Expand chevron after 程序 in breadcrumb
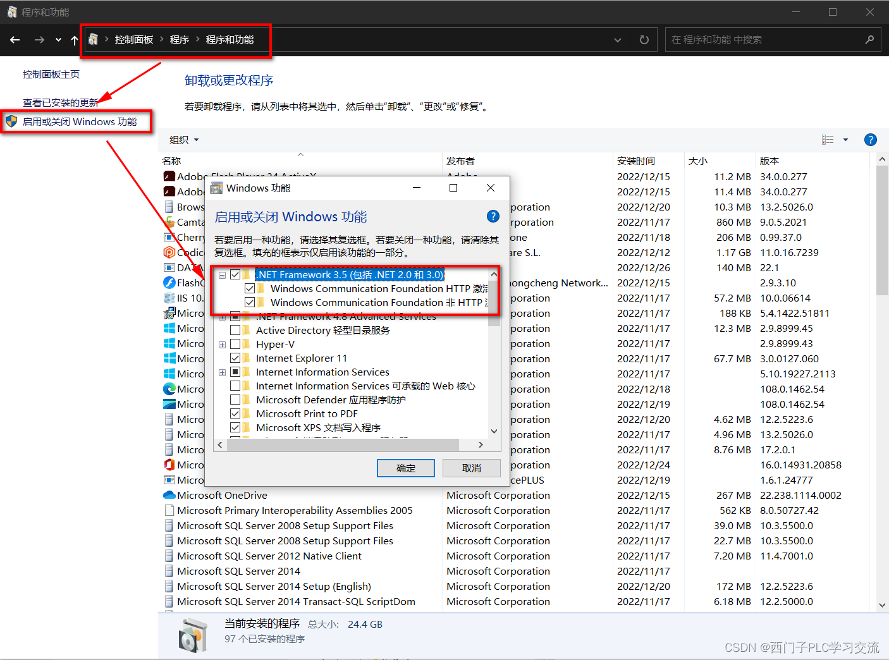The image size is (889, 660). (197, 39)
